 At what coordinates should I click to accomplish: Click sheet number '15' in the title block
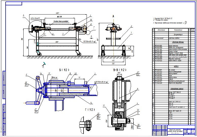click(x=193, y=131)
